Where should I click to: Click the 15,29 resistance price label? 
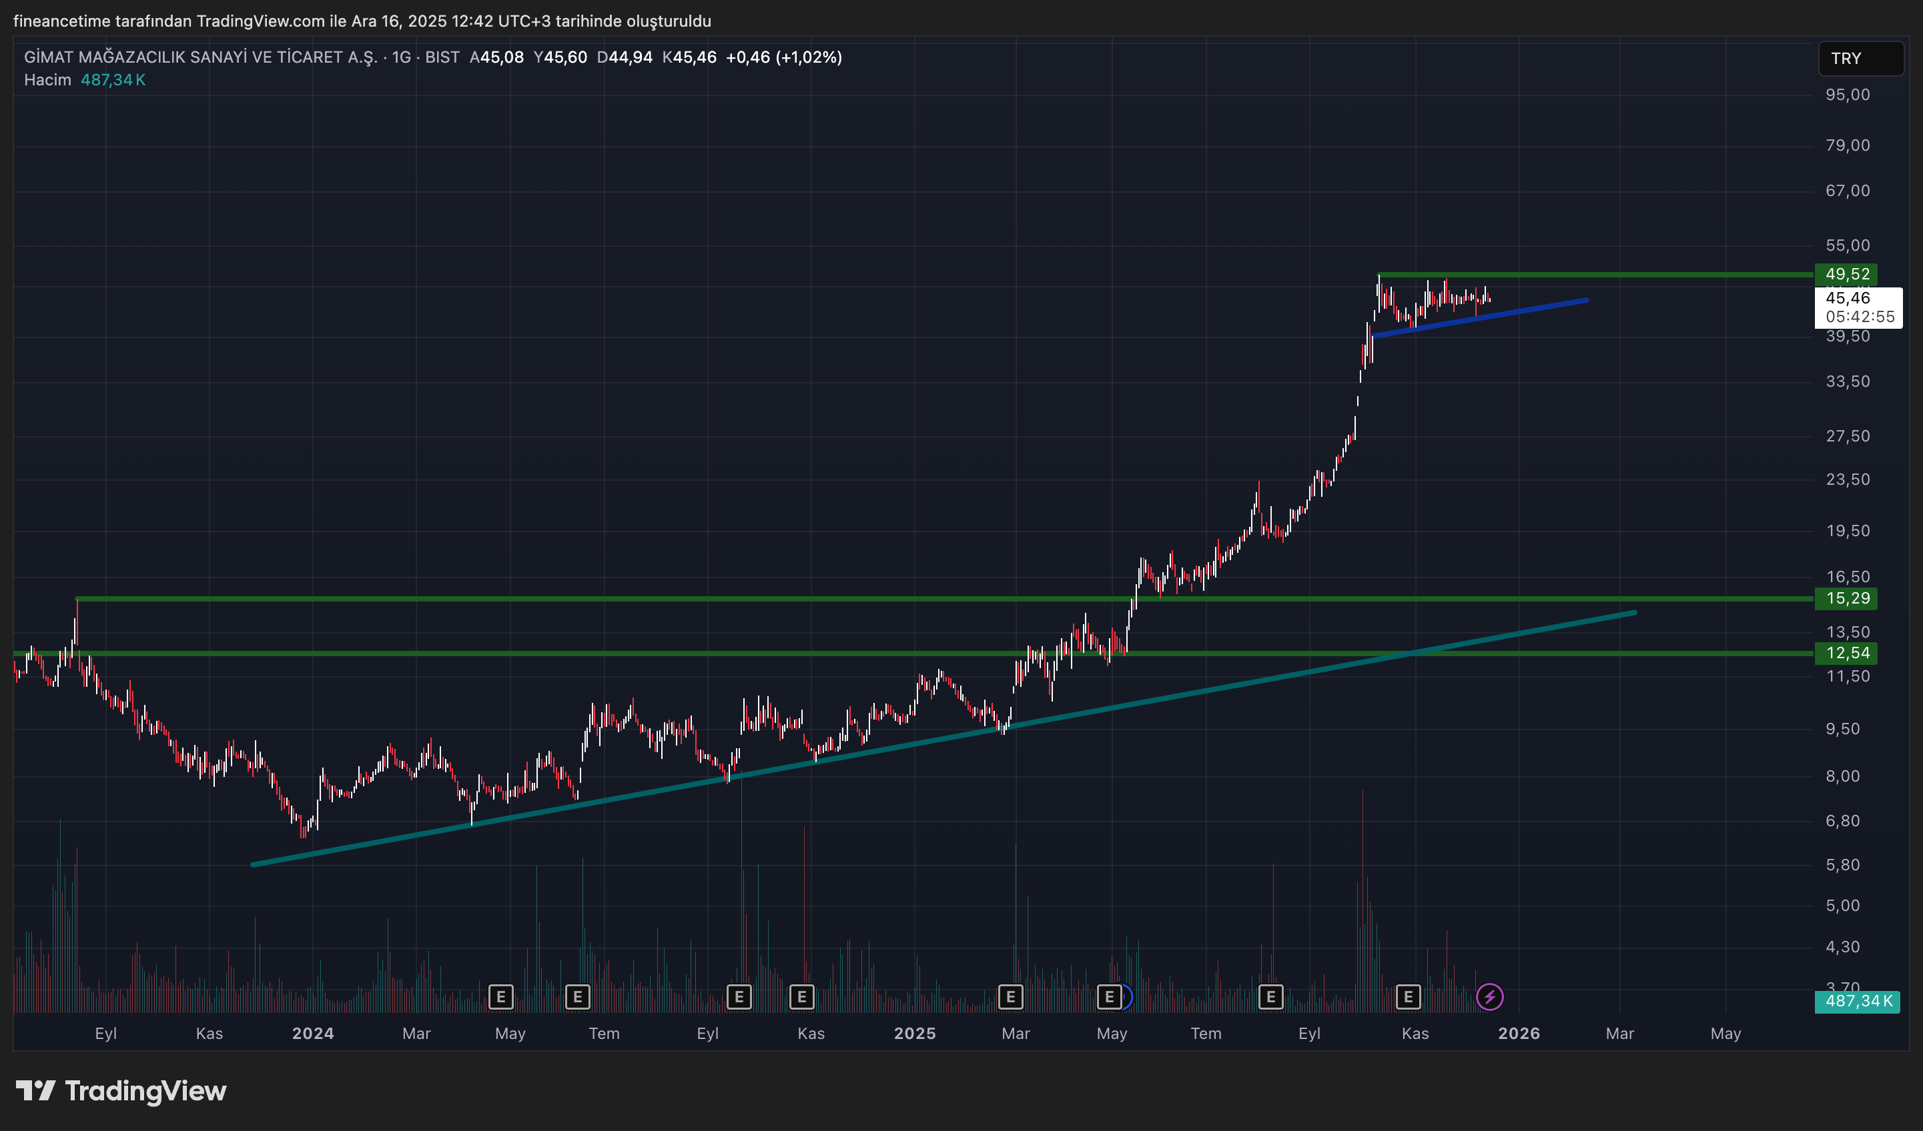pos(1847,598)
